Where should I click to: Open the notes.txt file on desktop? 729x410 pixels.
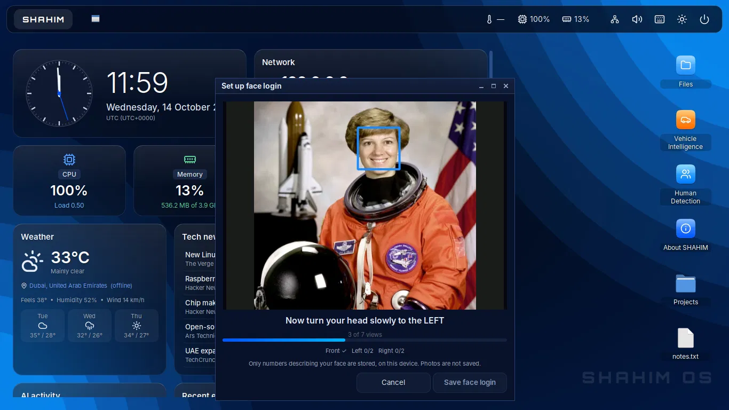pyautogui.click(x=686, y=344)
